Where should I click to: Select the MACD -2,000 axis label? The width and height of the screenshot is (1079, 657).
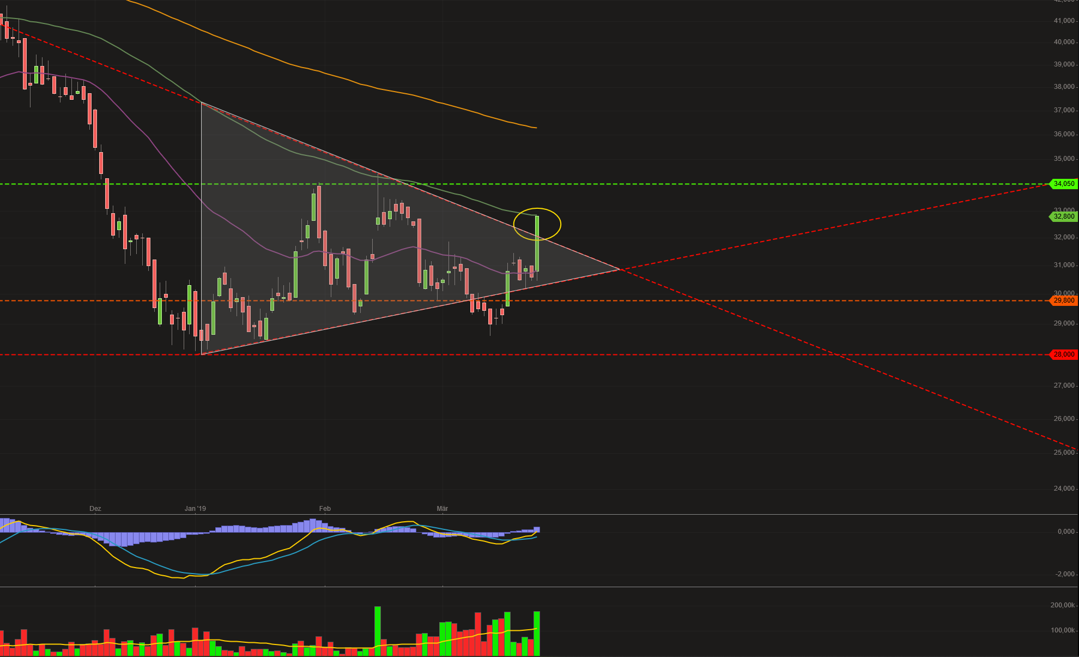1065,574
